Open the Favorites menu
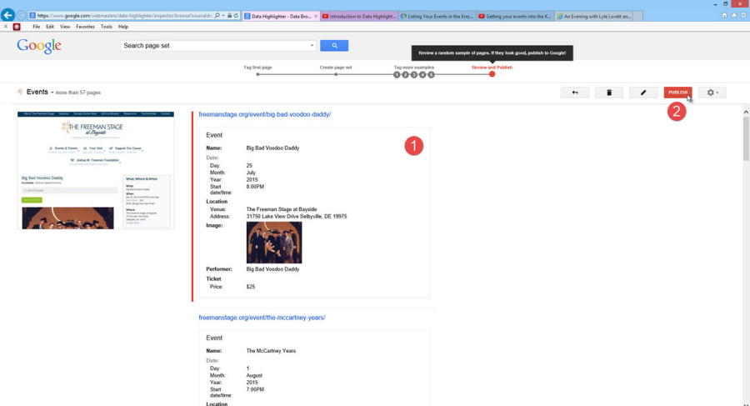750x406 pixels. pos(85,27)
